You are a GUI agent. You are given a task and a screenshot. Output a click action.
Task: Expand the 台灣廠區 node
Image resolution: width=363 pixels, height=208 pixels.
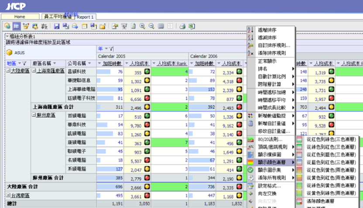8,195
